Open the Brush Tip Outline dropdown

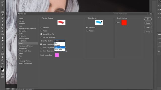[60, 41]
